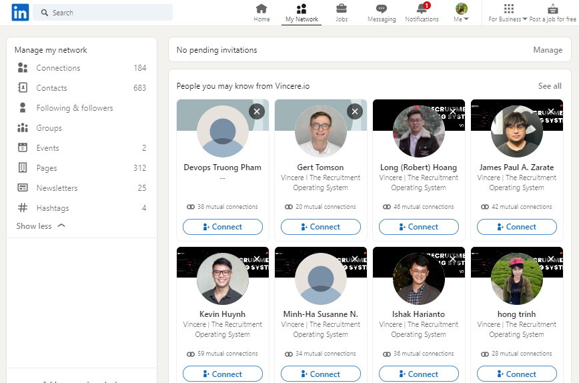Image resolution: width=579 pixels, height=383 pixels.
Task: Dismiss the Long (Robert) Hoang card
Action: [453, 111]
